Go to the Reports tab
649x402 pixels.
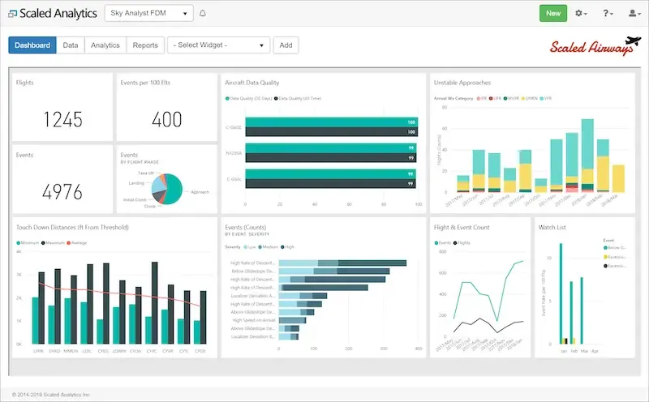coord(145,45)
